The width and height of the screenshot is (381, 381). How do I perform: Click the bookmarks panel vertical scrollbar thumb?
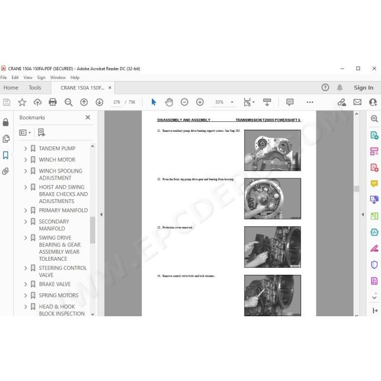click(93, 230)
